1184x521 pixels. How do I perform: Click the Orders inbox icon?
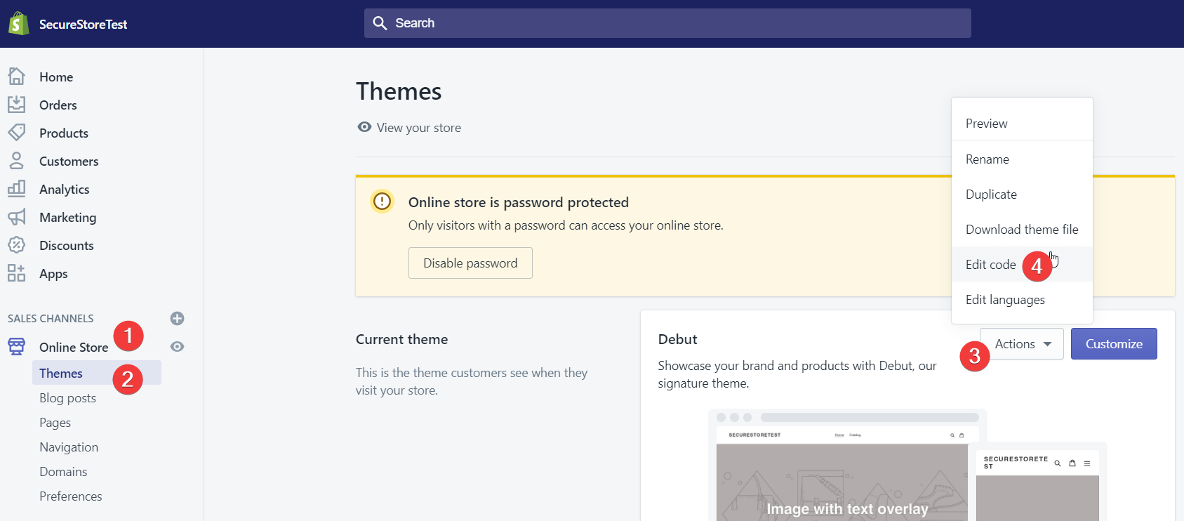pos(16,105)
